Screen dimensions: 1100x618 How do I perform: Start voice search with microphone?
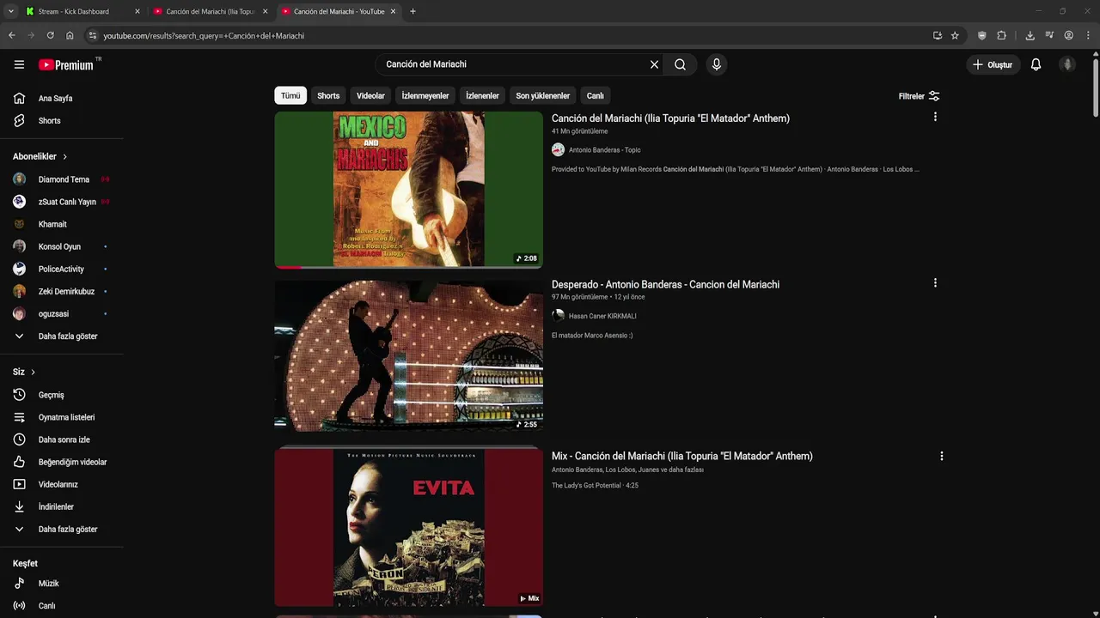pos(717,64)
